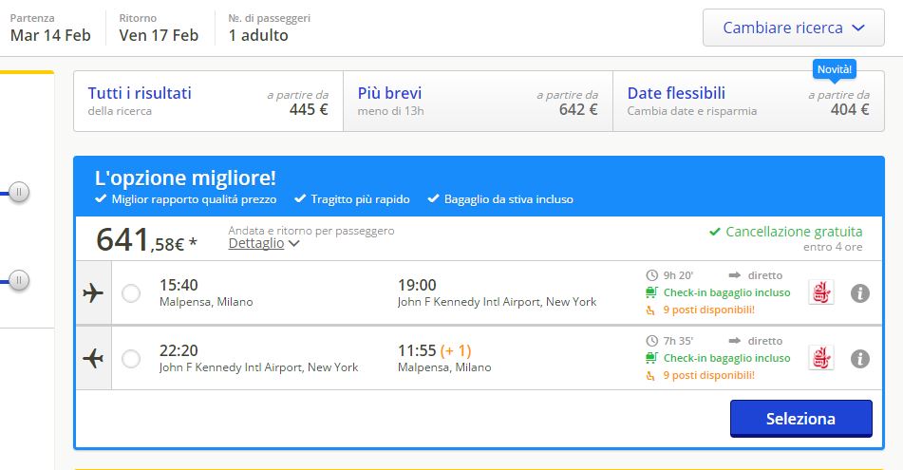Expand the Dettaglio price breakdown
This screenshot has width=903, height=470.
pyautogui.click(x=264, y=243)
